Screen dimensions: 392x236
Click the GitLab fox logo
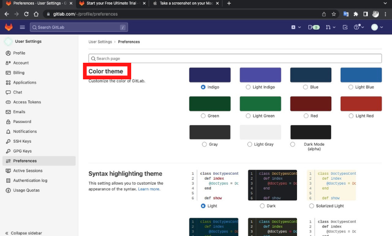pyautogui.click(x=9, y=27)
